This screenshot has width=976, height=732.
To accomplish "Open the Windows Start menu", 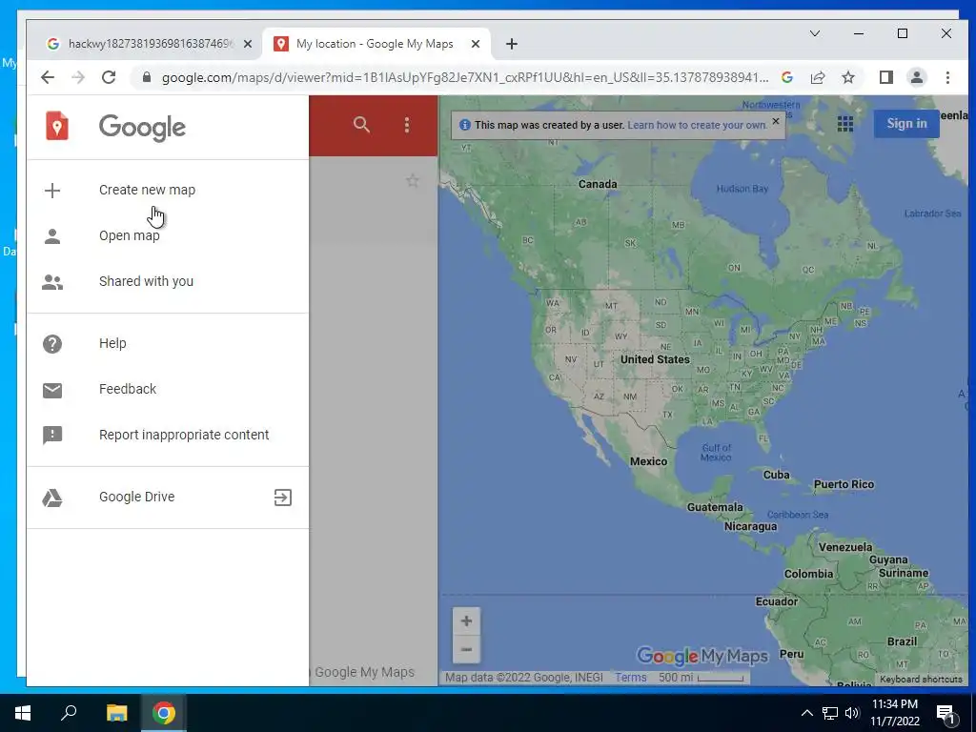I will [23, 713].
